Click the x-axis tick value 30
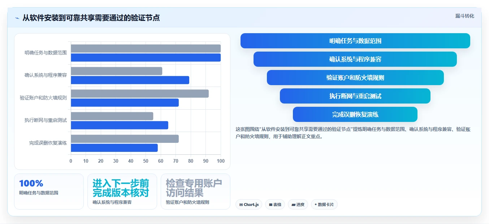 (x=116, y=161)
